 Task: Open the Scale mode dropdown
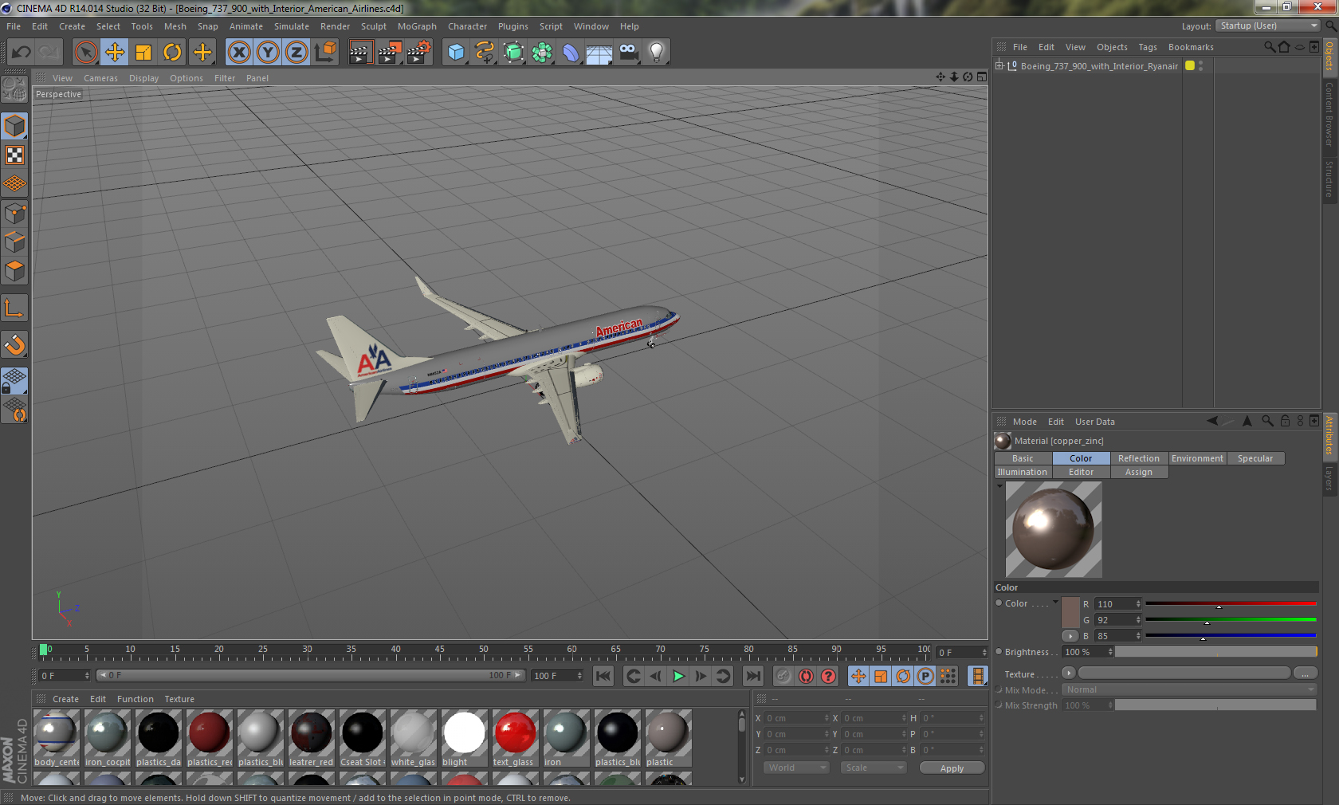874,768
